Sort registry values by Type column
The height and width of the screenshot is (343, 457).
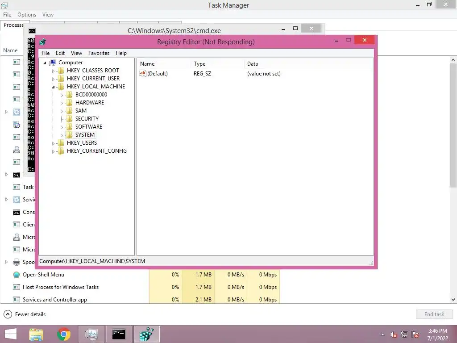217,64
